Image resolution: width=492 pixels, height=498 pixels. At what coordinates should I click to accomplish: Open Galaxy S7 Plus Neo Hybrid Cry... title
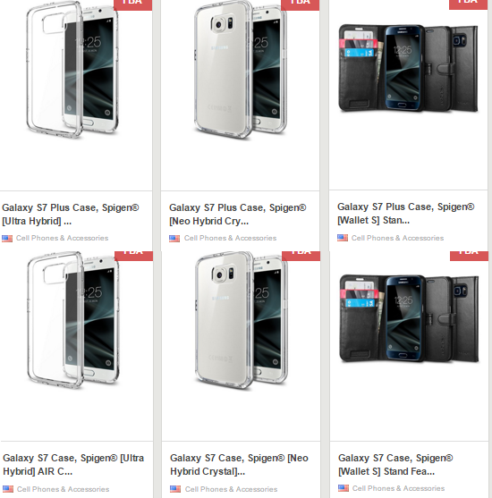click(x=237, y=215)
